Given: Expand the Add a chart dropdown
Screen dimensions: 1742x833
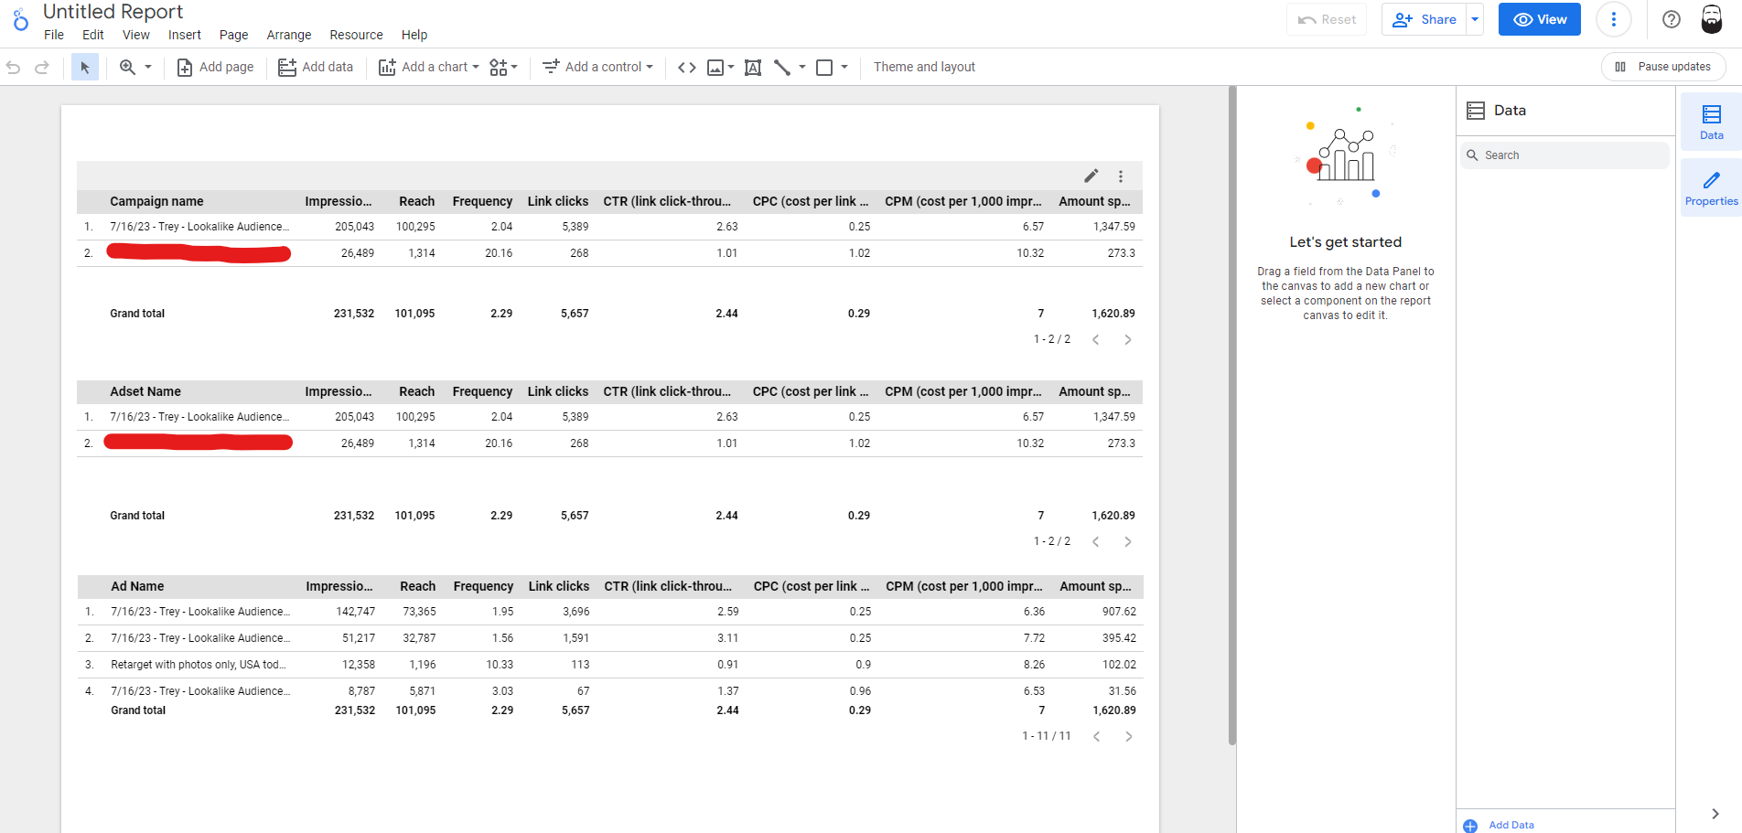Looking at the screenshot, I should tap(429, 67).
